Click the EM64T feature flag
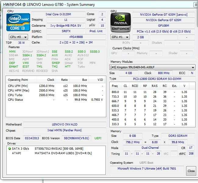This screenshot has height=183, width=198. (x=14, y=67)
